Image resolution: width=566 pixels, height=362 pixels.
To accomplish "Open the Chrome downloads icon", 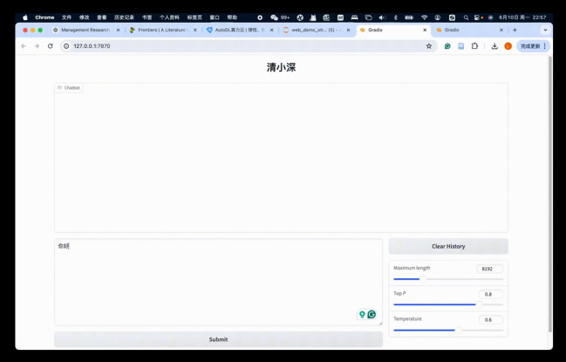I will (x=494, y=46).
